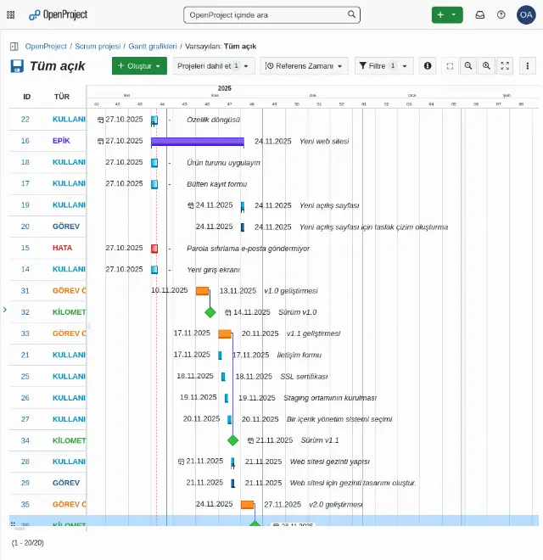Select the orange v2.0 geliştirmesi bar
This screenshot has width=543, height=560.
[x=247, y=505]
